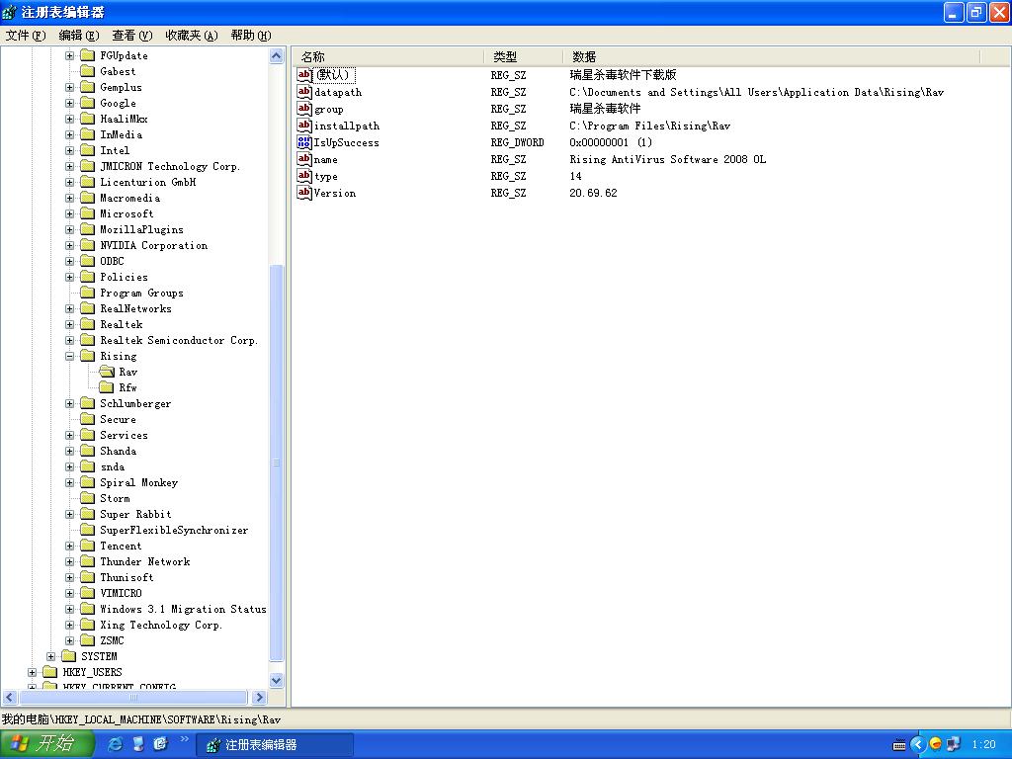Screen dimensions: 1012x759
Task: Click the "20.69.62" version data
Action: click(593, 193)
